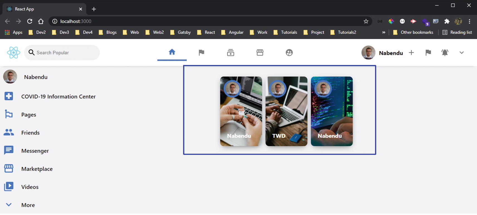Open Messenger from the left sidebar
Image resolution: width=477 pixels, height=215 pixels.
35,151
